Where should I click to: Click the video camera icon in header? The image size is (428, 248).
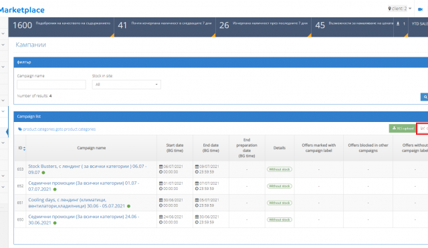tap(420, 9)
